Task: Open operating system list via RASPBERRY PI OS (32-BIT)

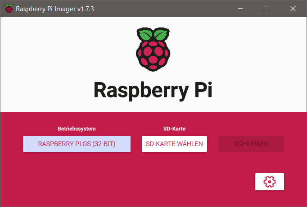Action: (x=77, y=144)
